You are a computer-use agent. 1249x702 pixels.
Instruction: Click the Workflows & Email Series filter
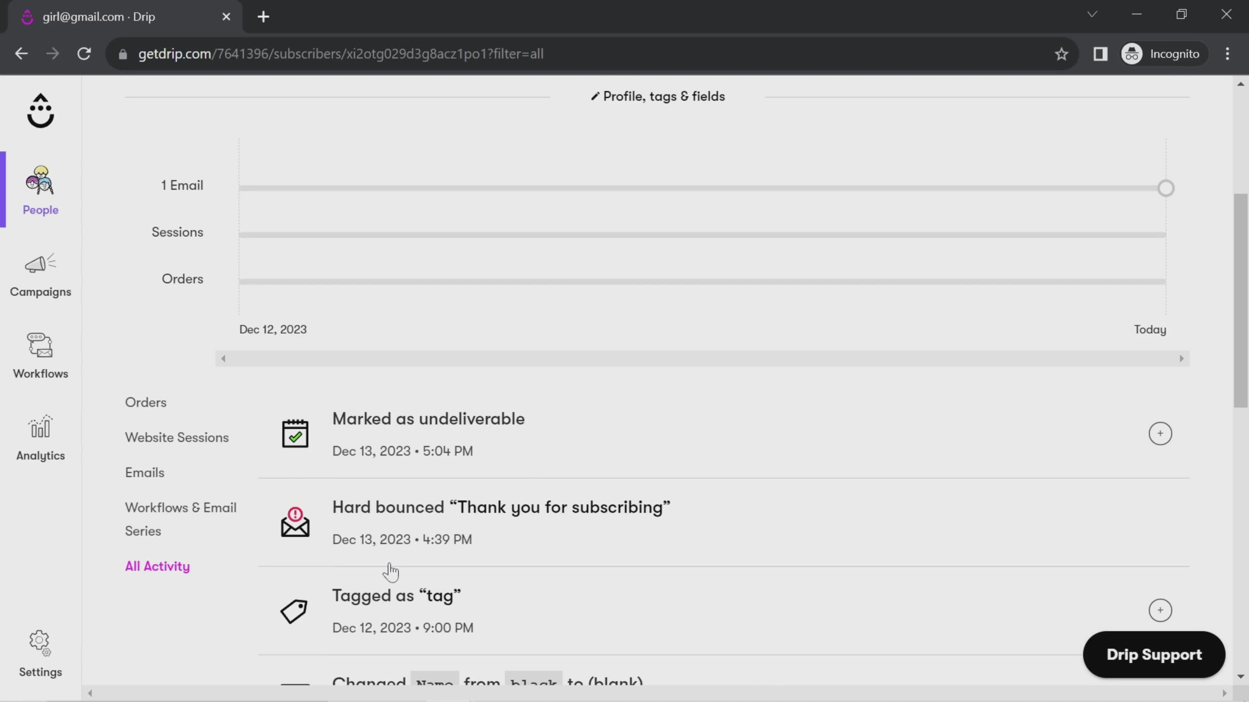(x=181, y=519)
